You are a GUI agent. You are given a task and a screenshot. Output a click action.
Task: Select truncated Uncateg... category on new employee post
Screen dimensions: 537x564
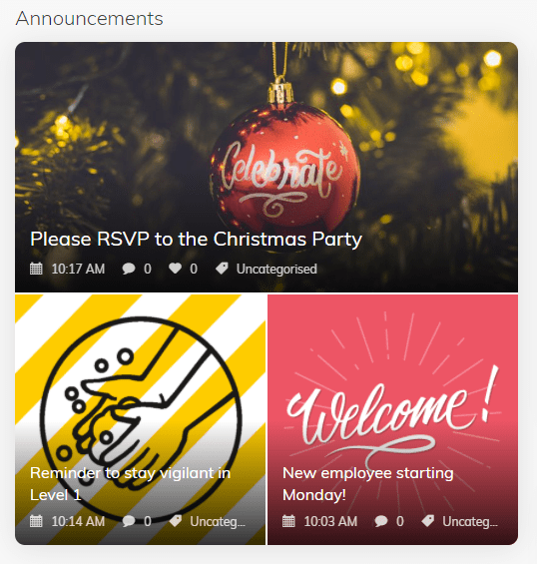(x=470, y=521)
